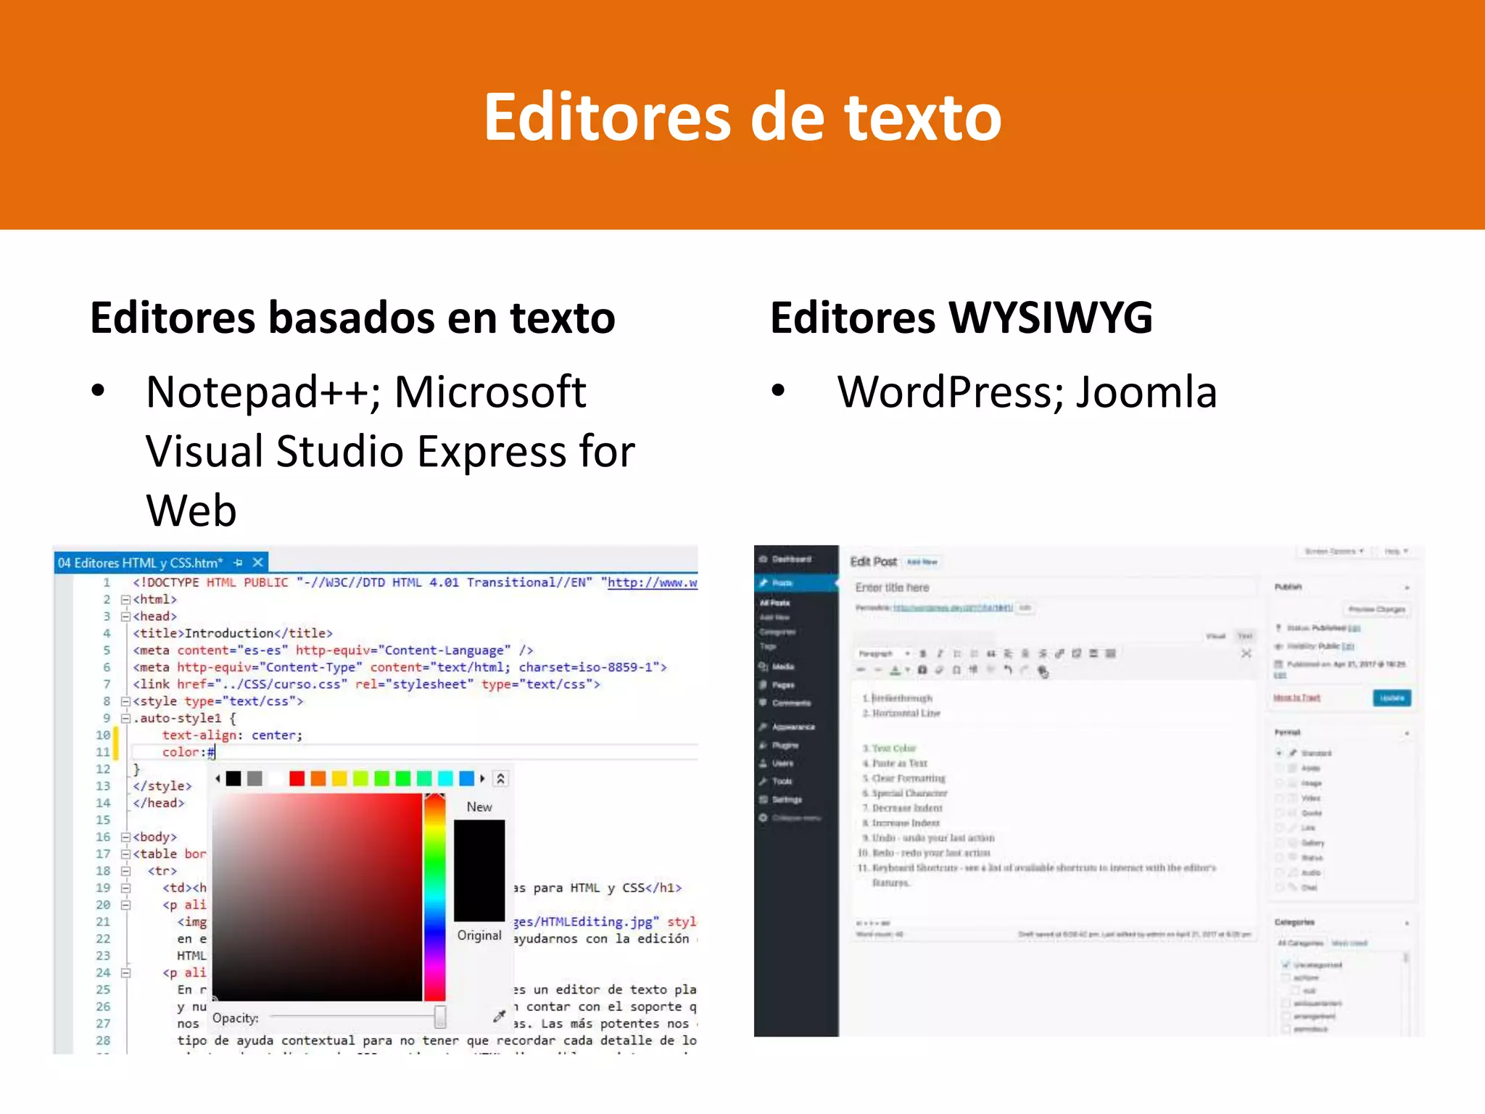Open the Help dropdown
Image resolution: width=1485 pixels, height=1114 pixels.
point(1395,551)
